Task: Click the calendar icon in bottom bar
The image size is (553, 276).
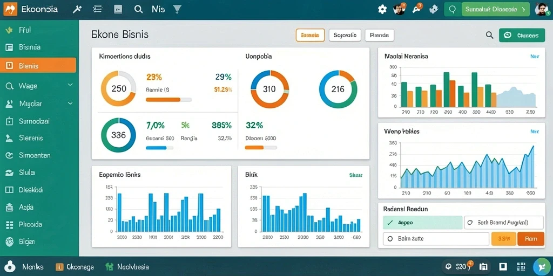Action: (x=483, y=267)
